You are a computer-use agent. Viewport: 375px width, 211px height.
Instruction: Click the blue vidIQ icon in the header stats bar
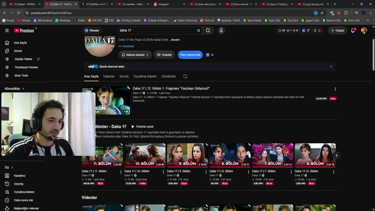click(x=304, y=30)
